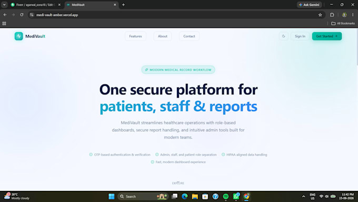Click the battery status icon
358x202 pixels.
(333, 196)
